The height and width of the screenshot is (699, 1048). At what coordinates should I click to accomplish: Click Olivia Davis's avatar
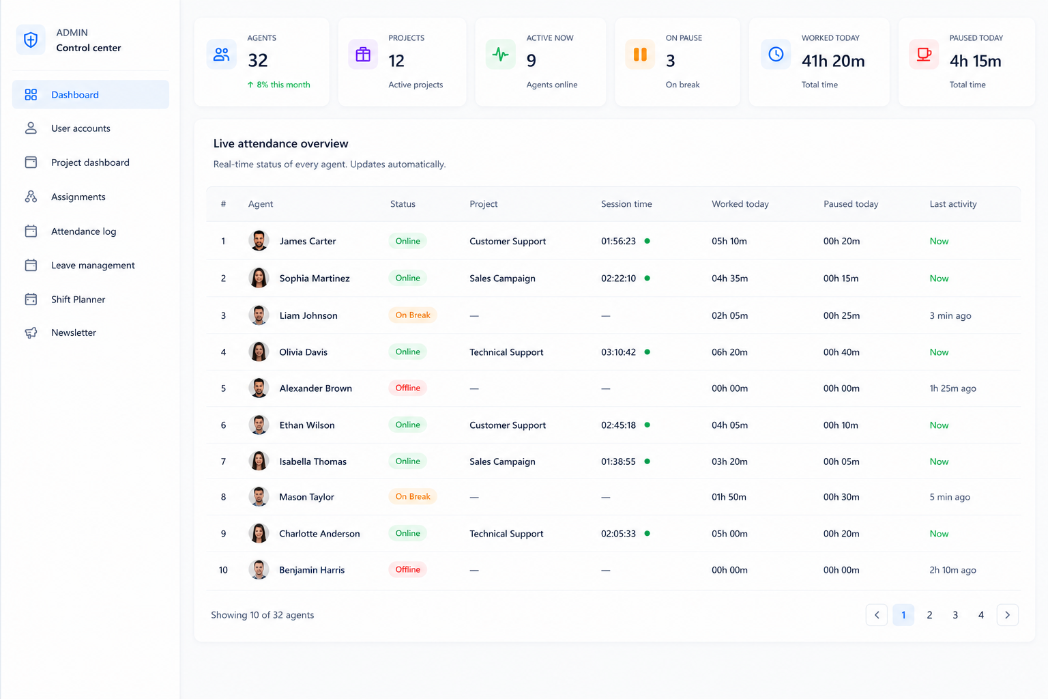point(259,352)
